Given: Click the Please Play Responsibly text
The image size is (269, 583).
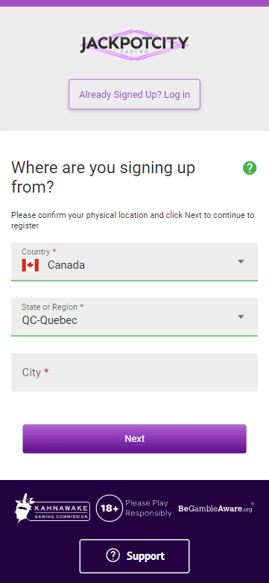Looking at the screenshot, I should tap(148, 508).
